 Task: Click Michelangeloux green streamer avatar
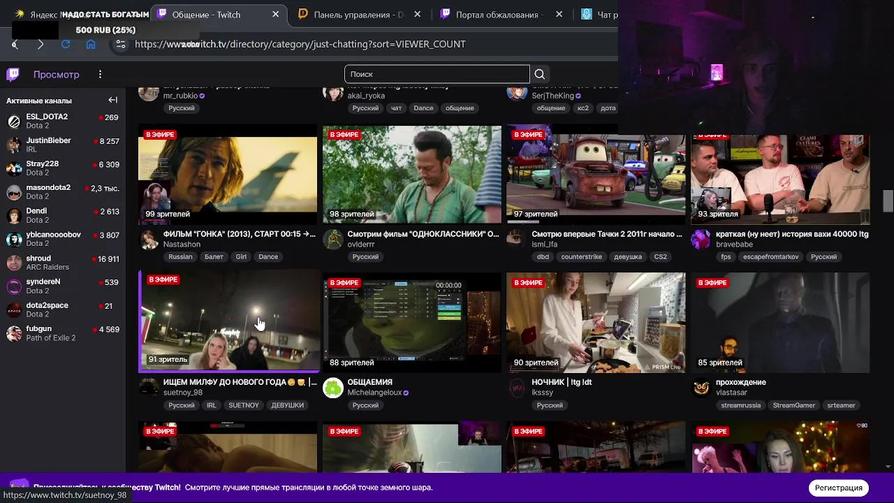pyautogui.click(x=333, y=388)
